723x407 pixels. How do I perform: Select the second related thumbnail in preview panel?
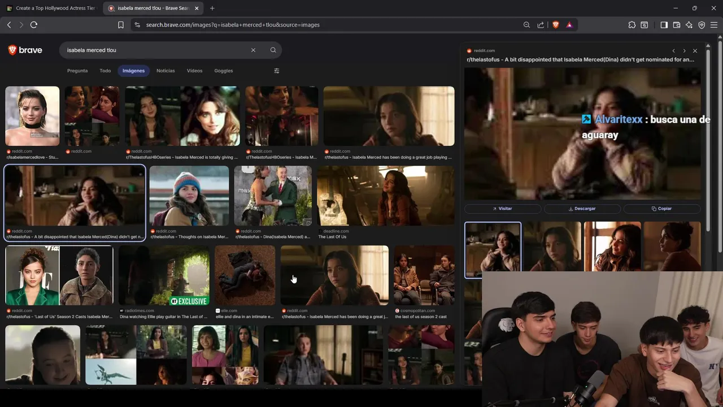(552, 246)
